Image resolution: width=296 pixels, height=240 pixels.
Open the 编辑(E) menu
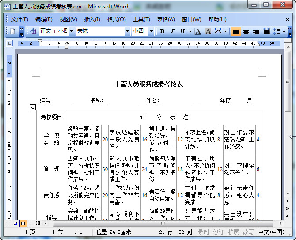pos(44,19)
